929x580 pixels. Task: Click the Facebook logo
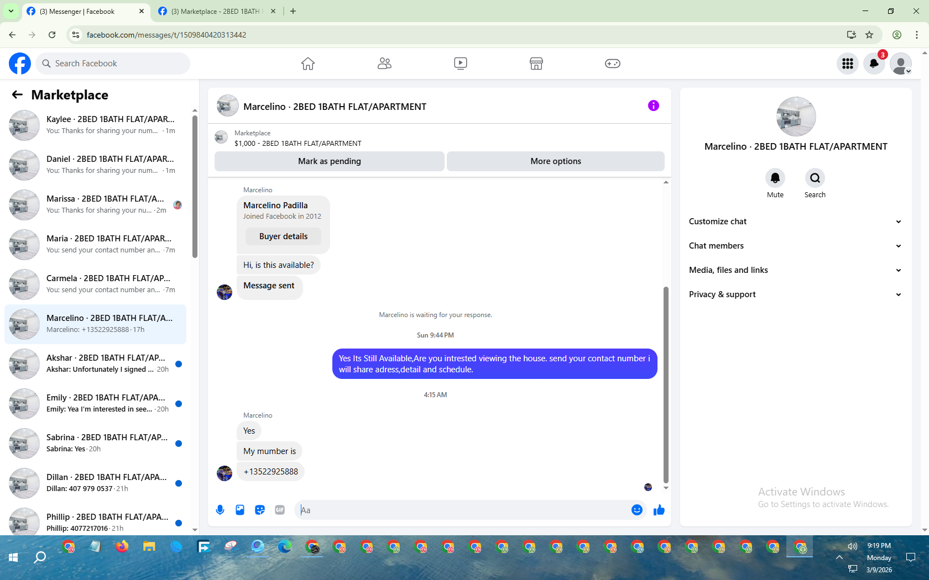(20, 64)
